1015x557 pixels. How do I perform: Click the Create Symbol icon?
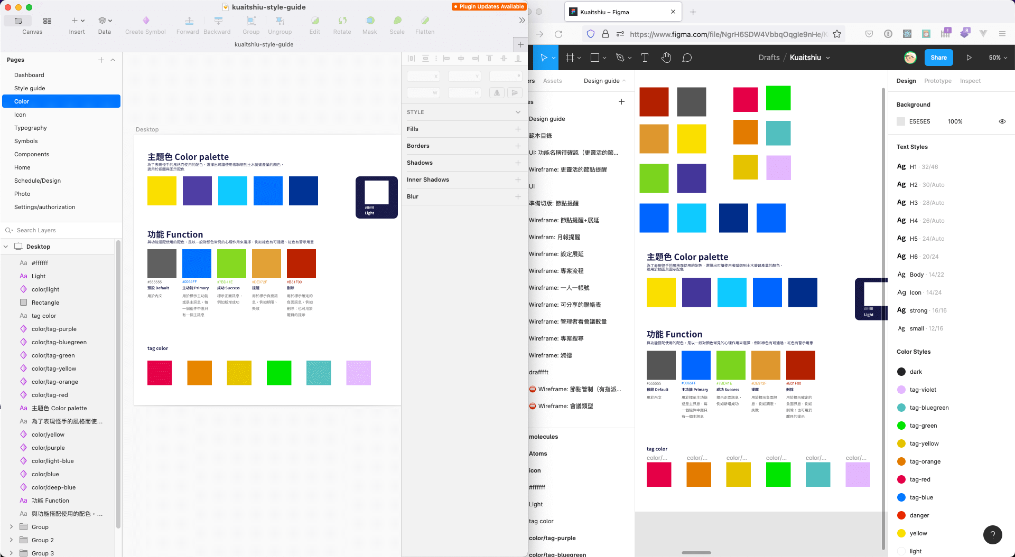(146, 21)
